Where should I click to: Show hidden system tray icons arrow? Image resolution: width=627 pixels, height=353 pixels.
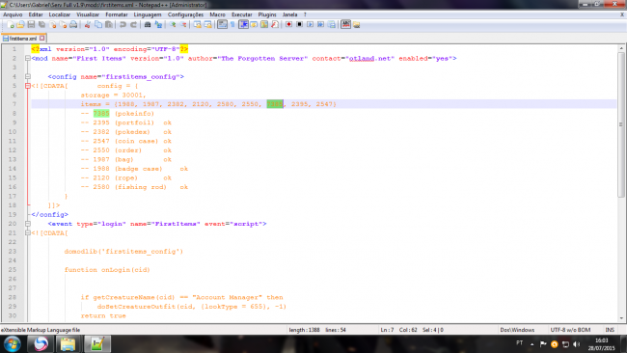pos(532,343)
